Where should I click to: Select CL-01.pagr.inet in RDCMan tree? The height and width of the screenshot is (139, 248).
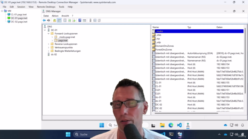(x=19, y=15)
